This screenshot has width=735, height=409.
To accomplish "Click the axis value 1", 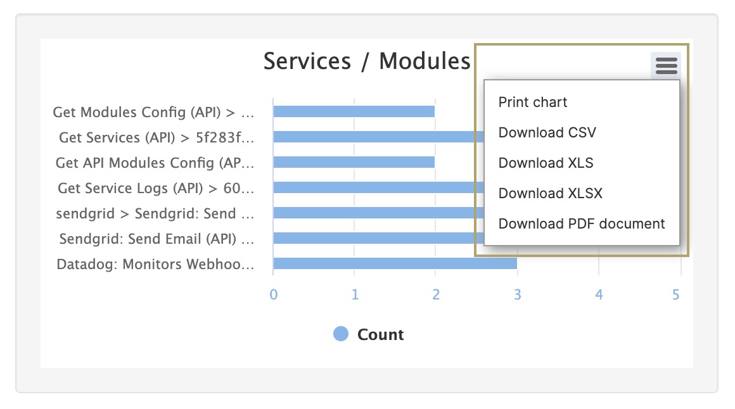I will pyautogui.click(x=355, y=294).
